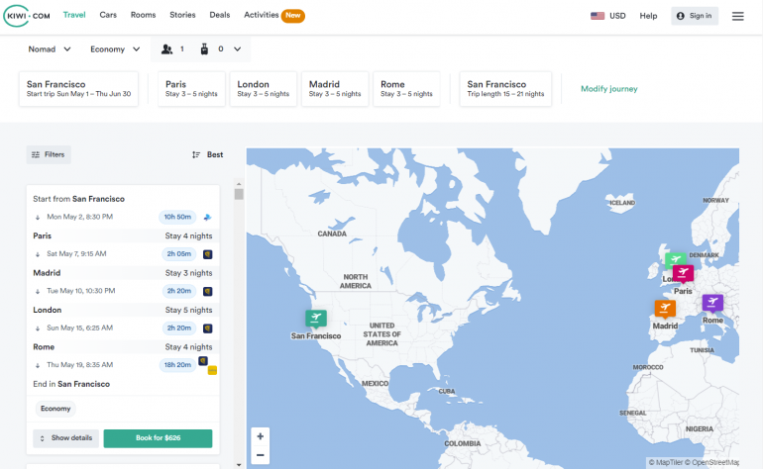Viewport: 763px width, 469px height.
Task: Change sorting from Best
Action: coord(207,154)
